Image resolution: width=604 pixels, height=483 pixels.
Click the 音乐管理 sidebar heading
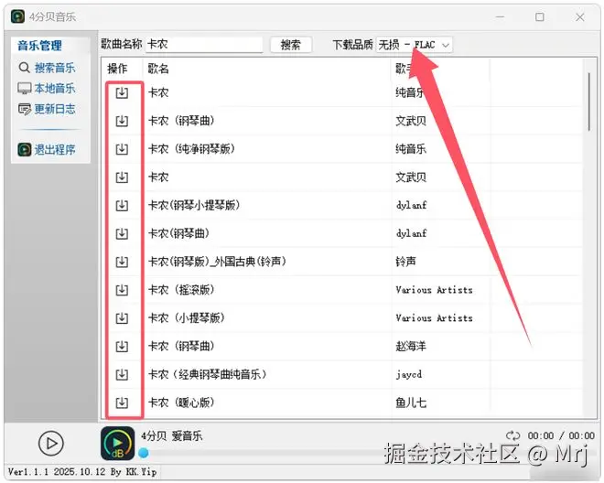coord(39,46)
